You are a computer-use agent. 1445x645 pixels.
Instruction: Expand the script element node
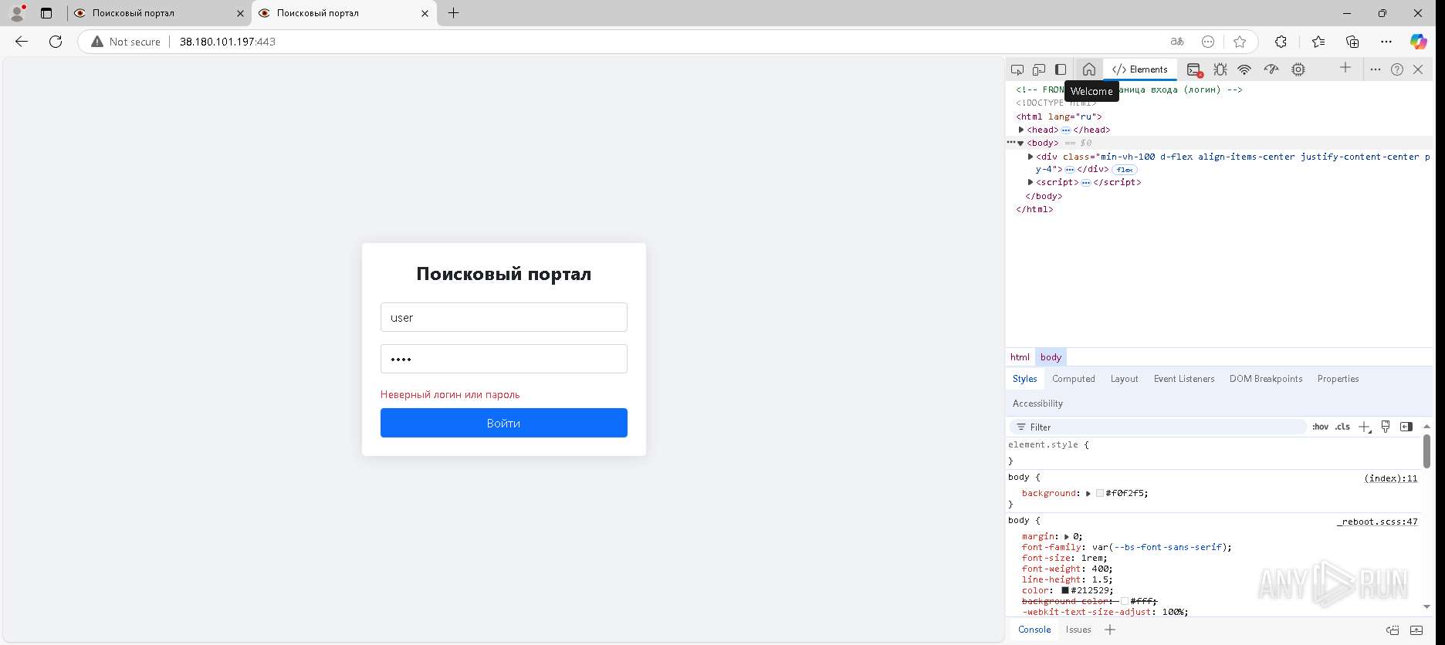1030,183
